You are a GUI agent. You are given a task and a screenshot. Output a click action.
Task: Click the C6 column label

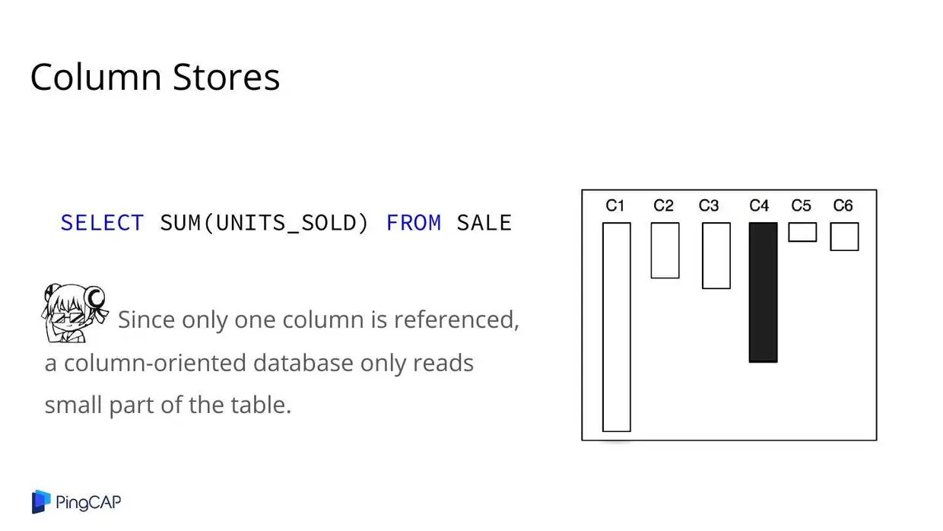tap(843, 205)
